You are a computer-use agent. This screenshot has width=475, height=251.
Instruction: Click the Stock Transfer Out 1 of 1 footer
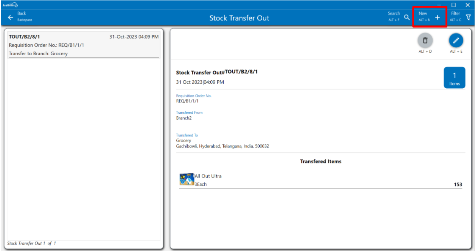point(31,243)
